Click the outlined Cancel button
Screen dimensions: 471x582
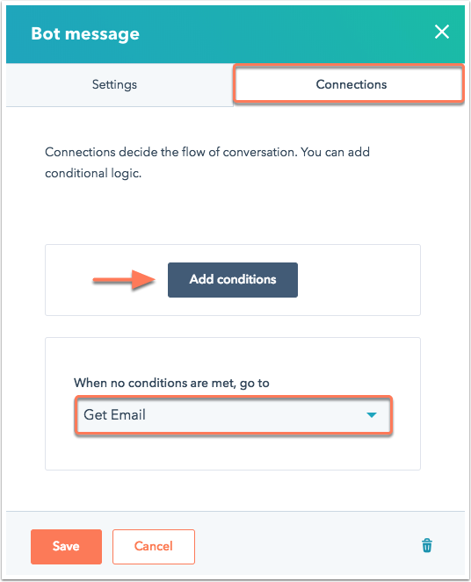coord(154,546)
